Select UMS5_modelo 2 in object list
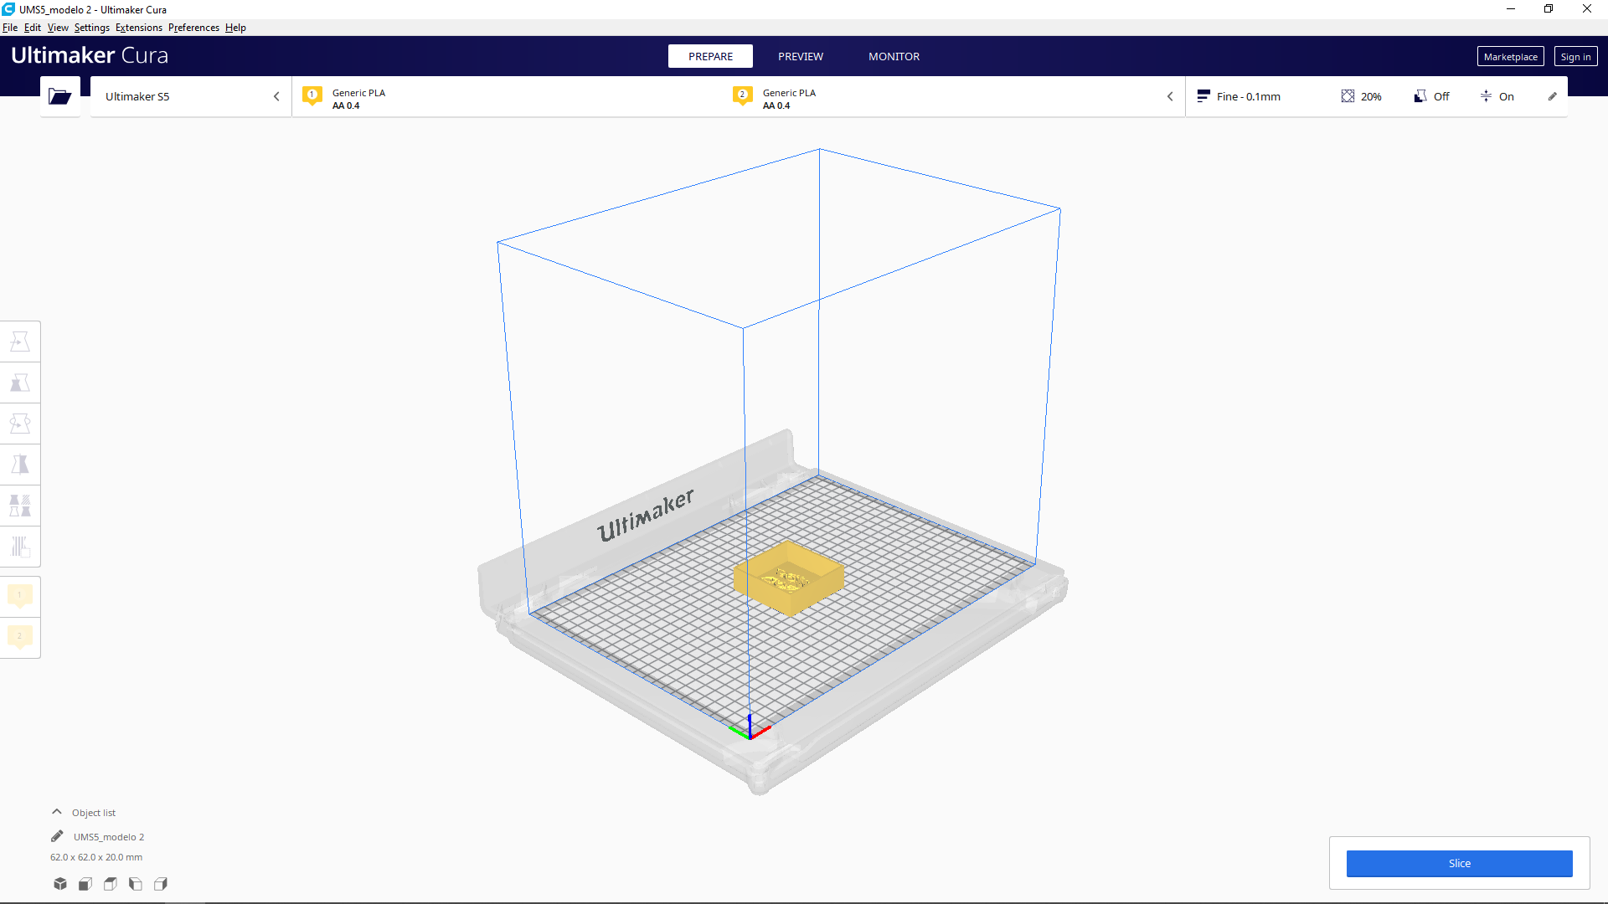1608x904 pixels. pyautogui.click(x=109, y=836)
